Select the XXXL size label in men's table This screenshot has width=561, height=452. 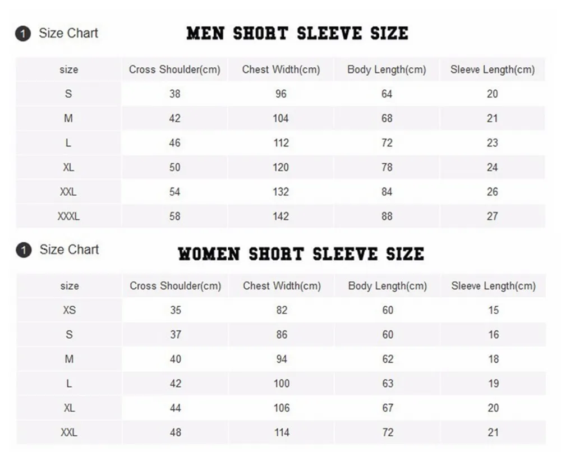pyautogui.click(x=68, y=216)
